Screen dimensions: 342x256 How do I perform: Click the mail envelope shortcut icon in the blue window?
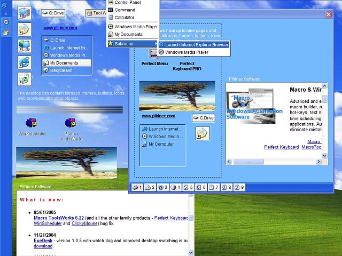click(x=203, y=133)
